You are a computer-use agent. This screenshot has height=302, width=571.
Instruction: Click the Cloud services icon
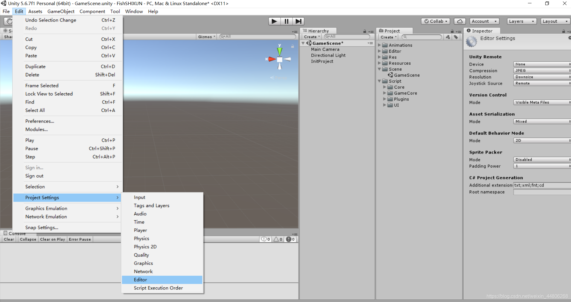[x=460, y=21]
